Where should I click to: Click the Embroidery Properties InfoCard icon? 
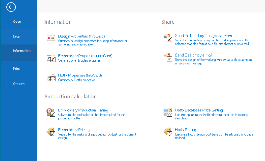click(x=51, y=58)
